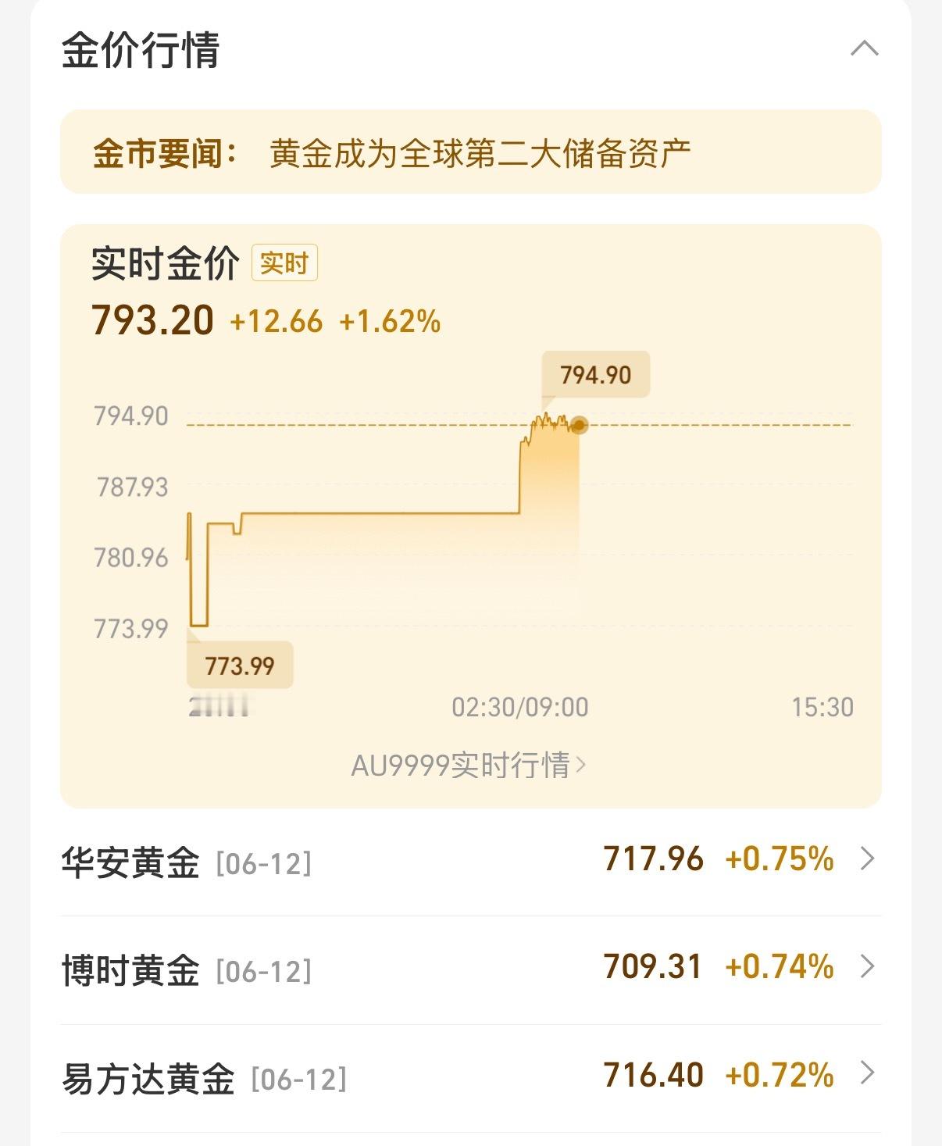Open the 金市要闻 news headline banner

point(471,152)
